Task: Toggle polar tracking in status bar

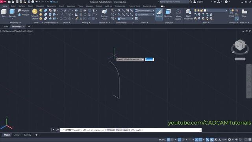Action: click(x=183, y=140)
